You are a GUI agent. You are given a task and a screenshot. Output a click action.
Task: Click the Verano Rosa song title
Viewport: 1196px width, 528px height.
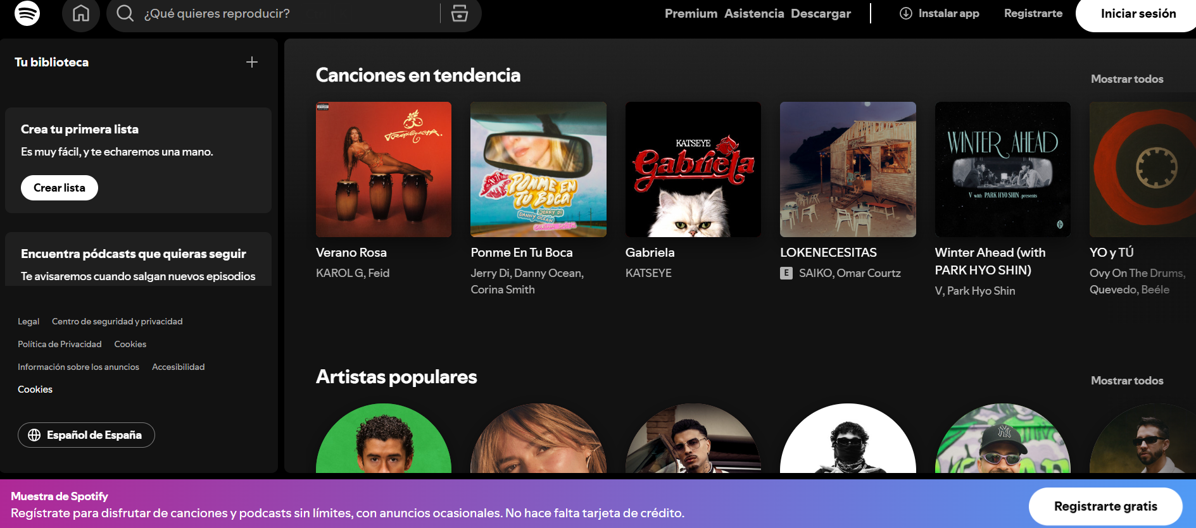click(x=351, y=252)
